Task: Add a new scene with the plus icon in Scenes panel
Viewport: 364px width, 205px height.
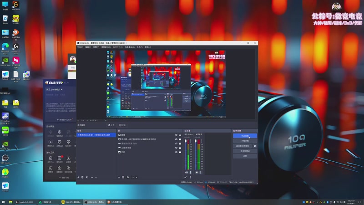Action: pyautogui.click(x=78, y=177)
